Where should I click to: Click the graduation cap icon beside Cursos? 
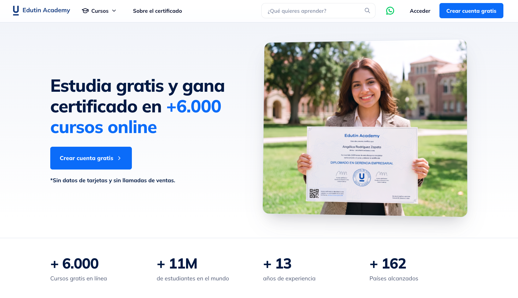(85, 11)
